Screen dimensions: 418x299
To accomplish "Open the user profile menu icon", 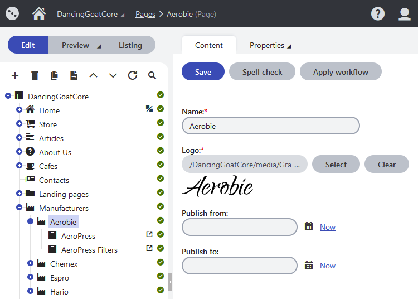I will (x=405, y=13).
